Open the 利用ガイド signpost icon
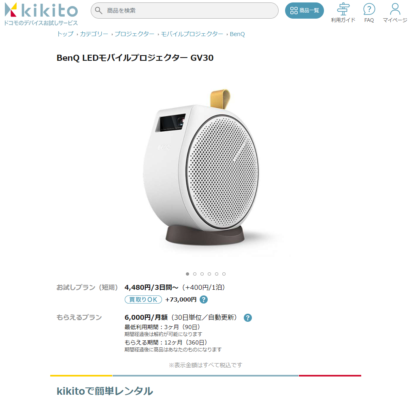The width and height of the screenshot is (409, 400). click(343, 9)
